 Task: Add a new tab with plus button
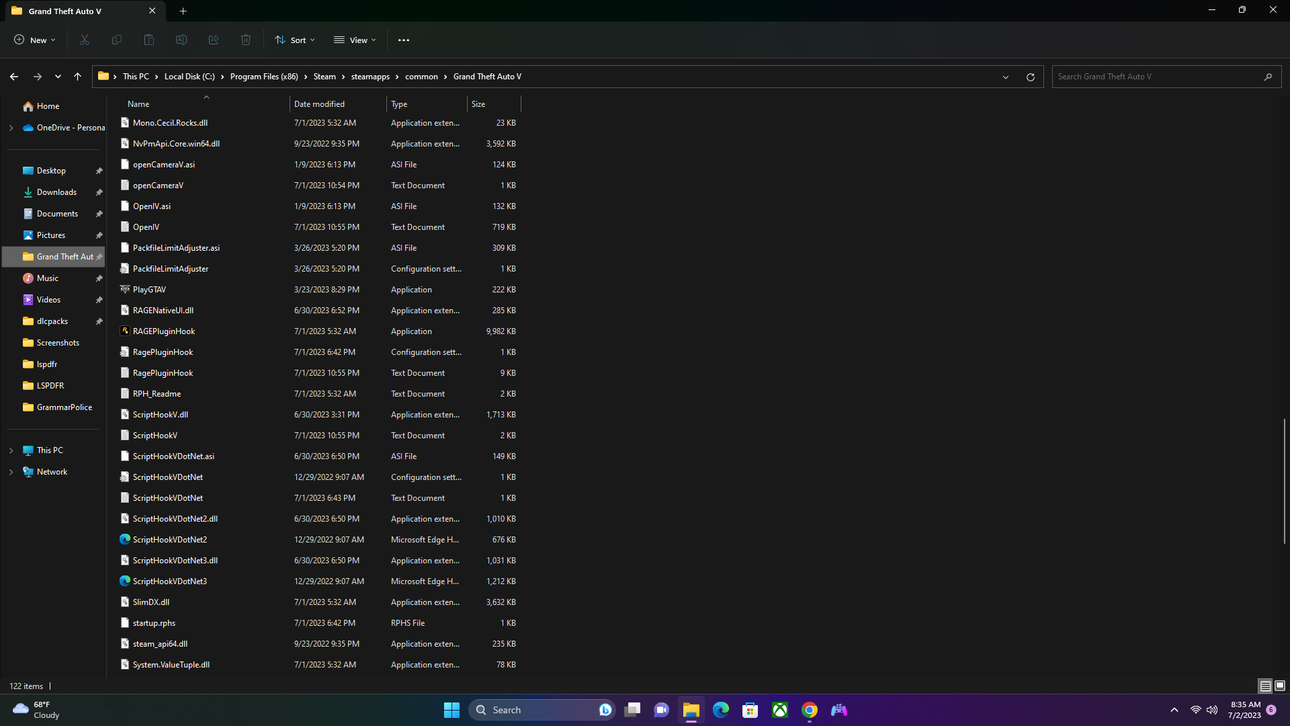[183, 11]
